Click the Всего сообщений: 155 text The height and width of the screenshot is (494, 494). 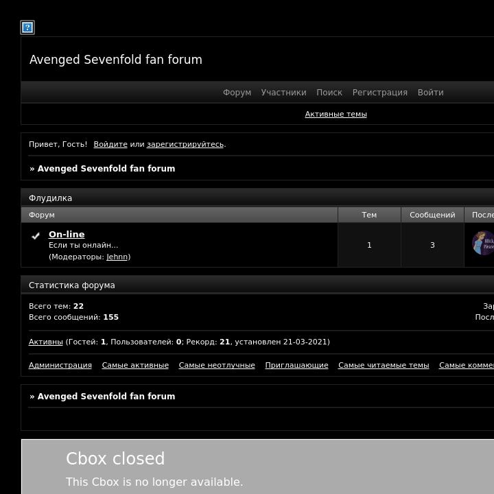click(x=73, y=317)
